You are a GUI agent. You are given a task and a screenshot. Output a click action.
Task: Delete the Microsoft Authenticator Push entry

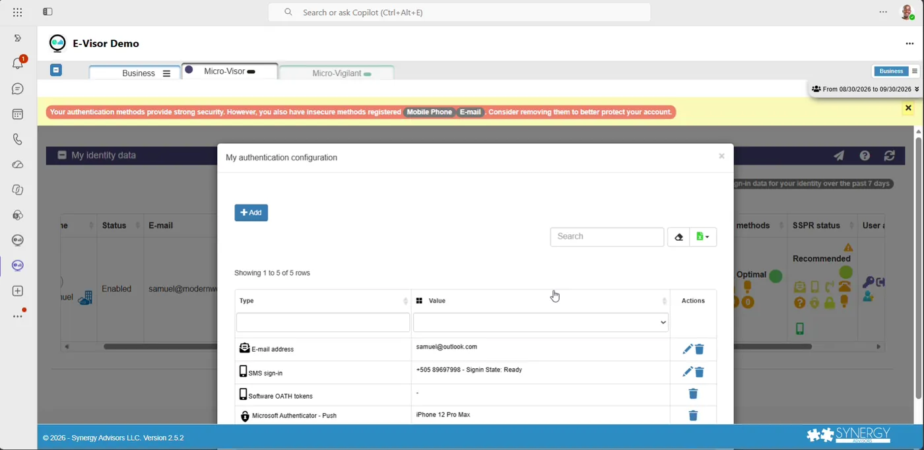pyautogui.click(x=693, y=416)
